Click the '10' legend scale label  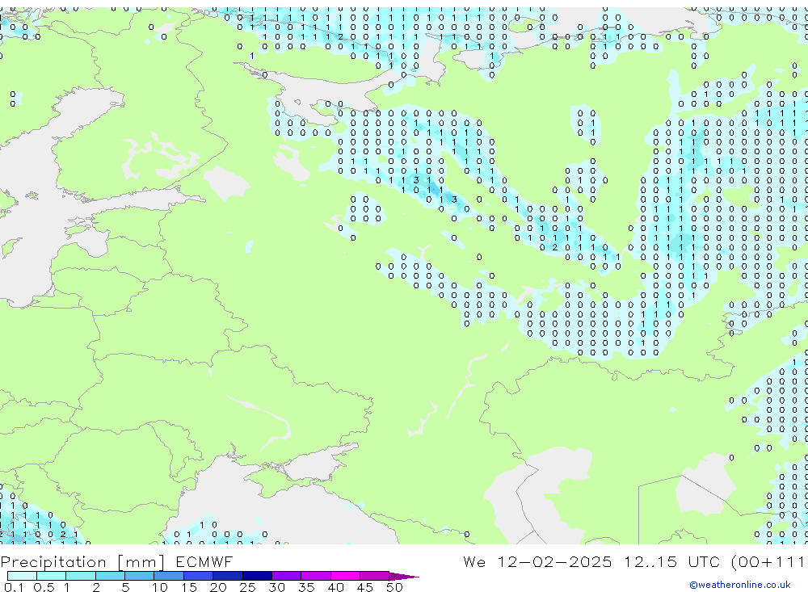[x=160, y=587]
